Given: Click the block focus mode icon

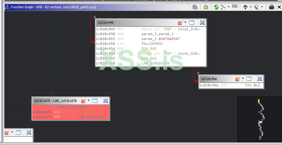Looking at the screenshot, I should (256, 7).
